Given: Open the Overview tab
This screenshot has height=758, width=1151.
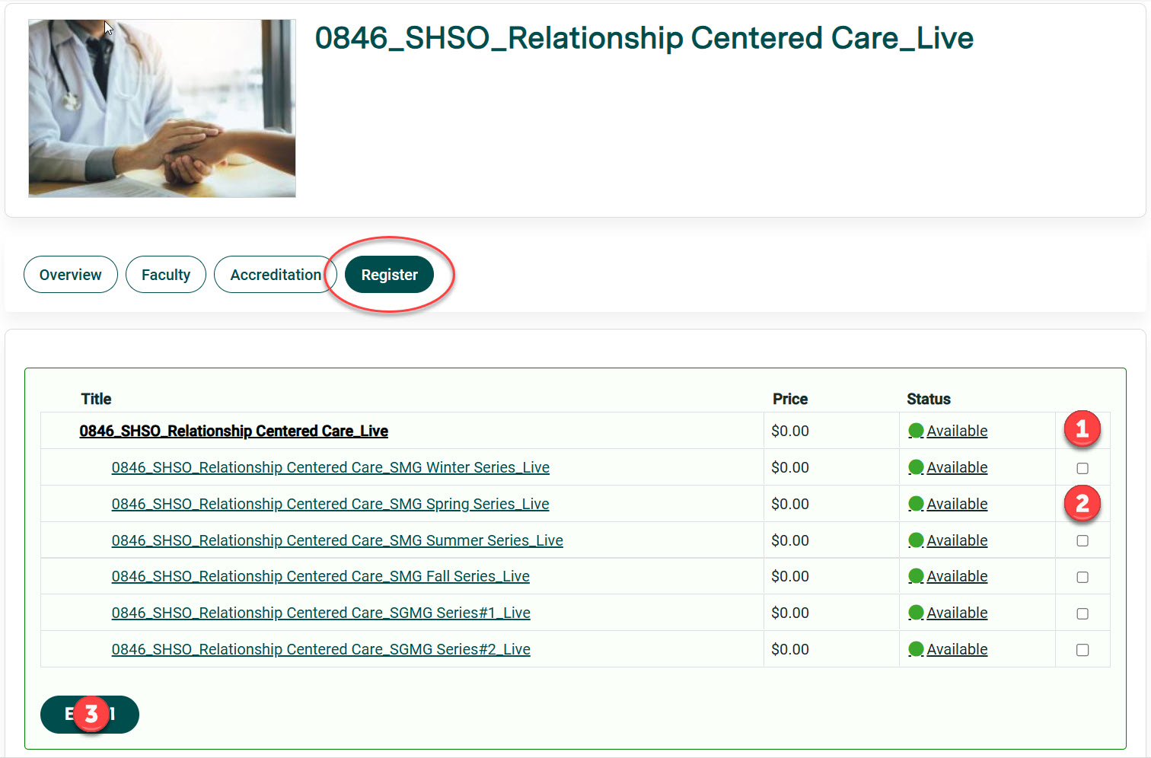Looking at the screenshot, I should pos(70,275).
